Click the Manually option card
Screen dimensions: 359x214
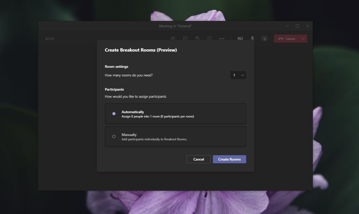pyautogui.click(x=175, y=136)
